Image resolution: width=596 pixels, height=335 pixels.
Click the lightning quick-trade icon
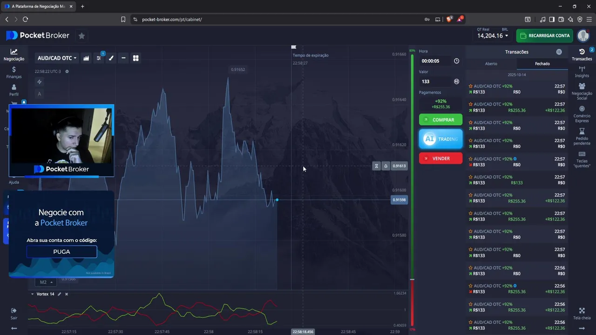coord(40,82)
